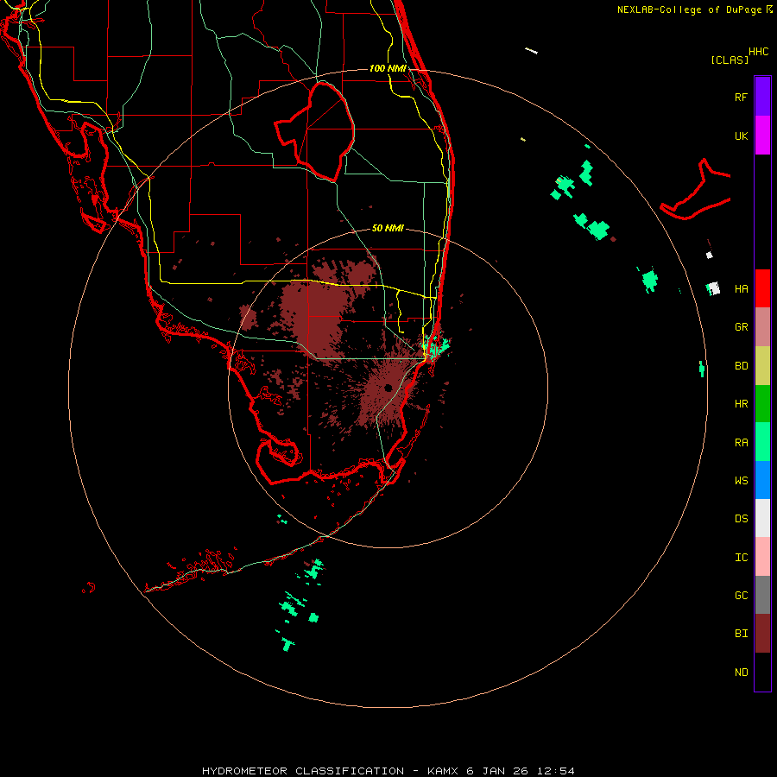Click the "BD" legend label

pyautogui.click(x=741, y=366)
